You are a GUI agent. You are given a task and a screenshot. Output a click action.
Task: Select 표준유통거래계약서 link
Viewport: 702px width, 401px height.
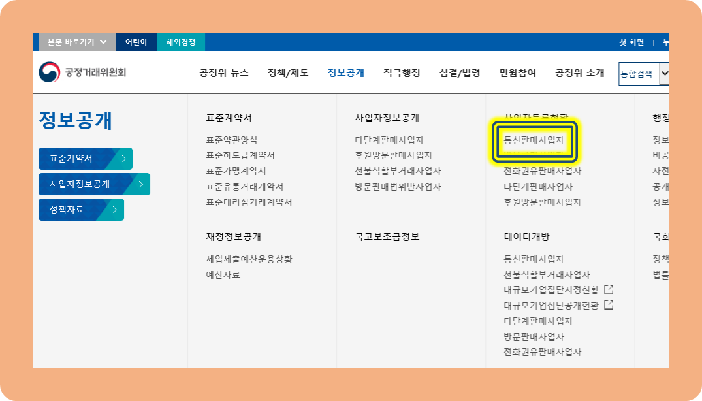pyautogui.click(x=244, y=187)
